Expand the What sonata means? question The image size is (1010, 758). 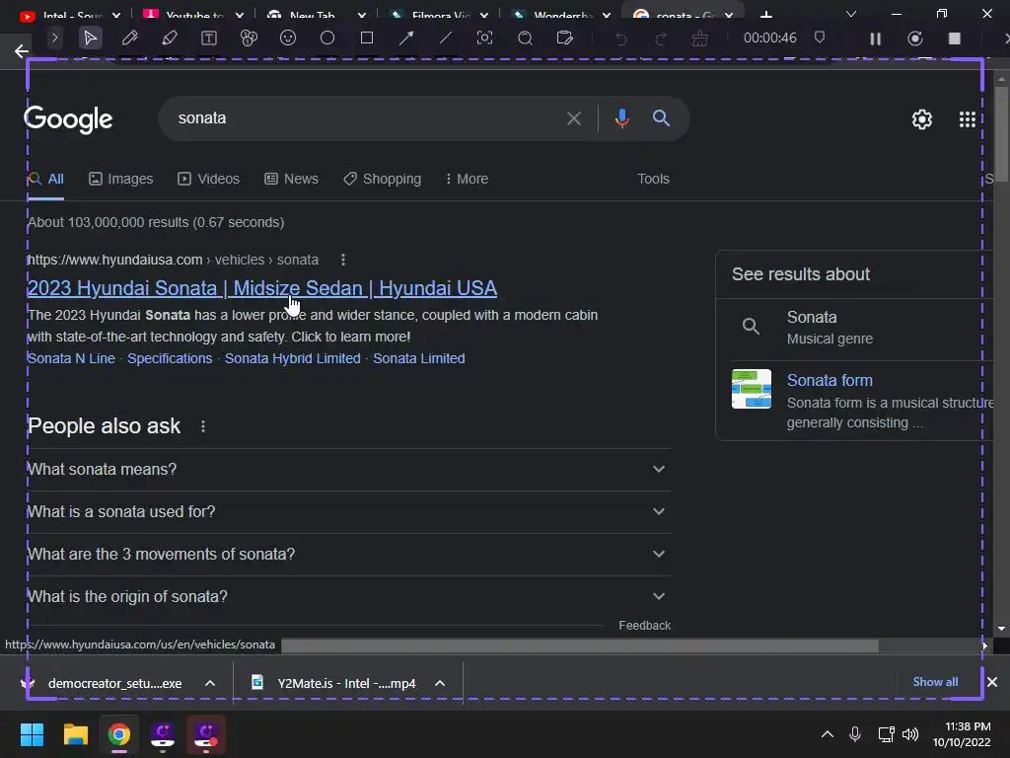coord(348,469)
